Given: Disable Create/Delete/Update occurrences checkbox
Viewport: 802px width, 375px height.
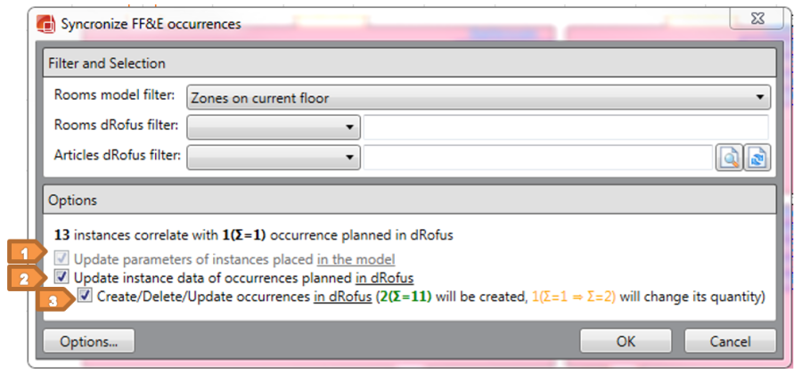Looking at the screenshot, I should (85, 296).
